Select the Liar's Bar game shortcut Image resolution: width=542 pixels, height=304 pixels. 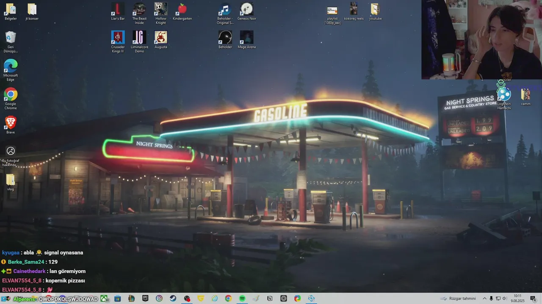pyautogui.click(x=118, y=12)
